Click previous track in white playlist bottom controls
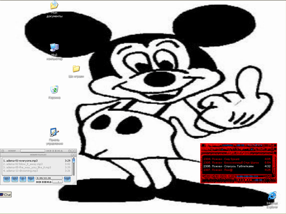The image size is (286, 214). [x=37, y=182]
